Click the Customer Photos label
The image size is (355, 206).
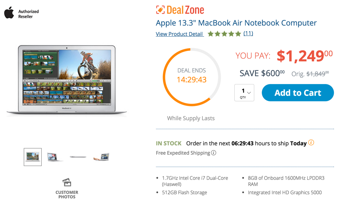click(67, 195)
